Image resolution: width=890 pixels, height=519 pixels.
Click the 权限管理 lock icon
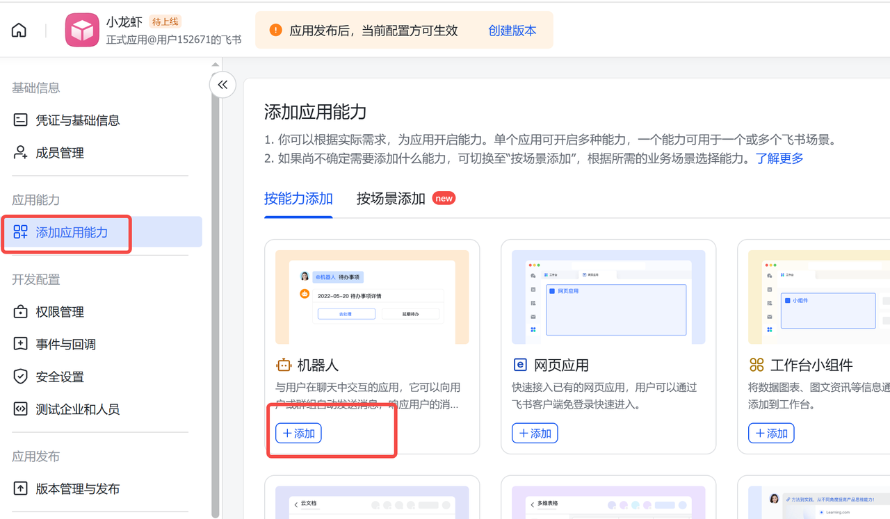click(20, 312)
